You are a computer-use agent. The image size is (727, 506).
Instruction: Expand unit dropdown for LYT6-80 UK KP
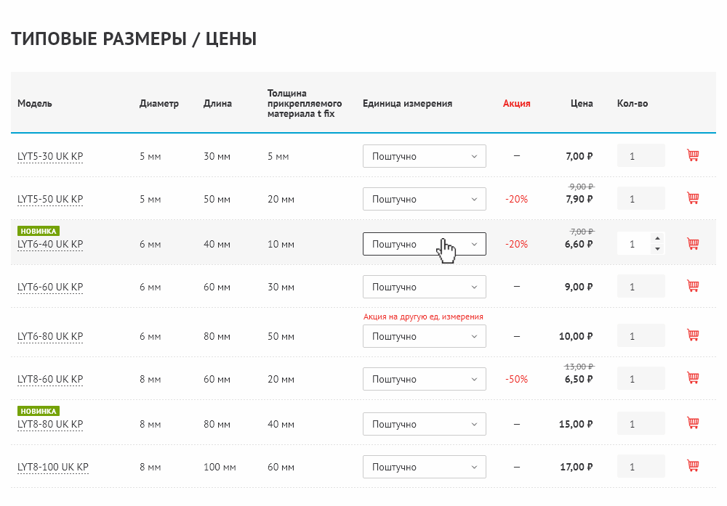point(425,336)
